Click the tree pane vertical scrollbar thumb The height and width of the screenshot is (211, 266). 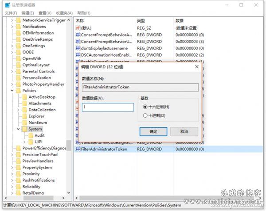click(x=69, y=146)
